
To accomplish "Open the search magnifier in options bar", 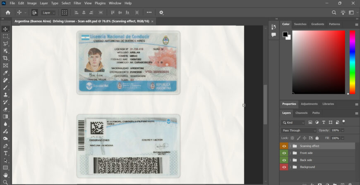I will (334, 13).
